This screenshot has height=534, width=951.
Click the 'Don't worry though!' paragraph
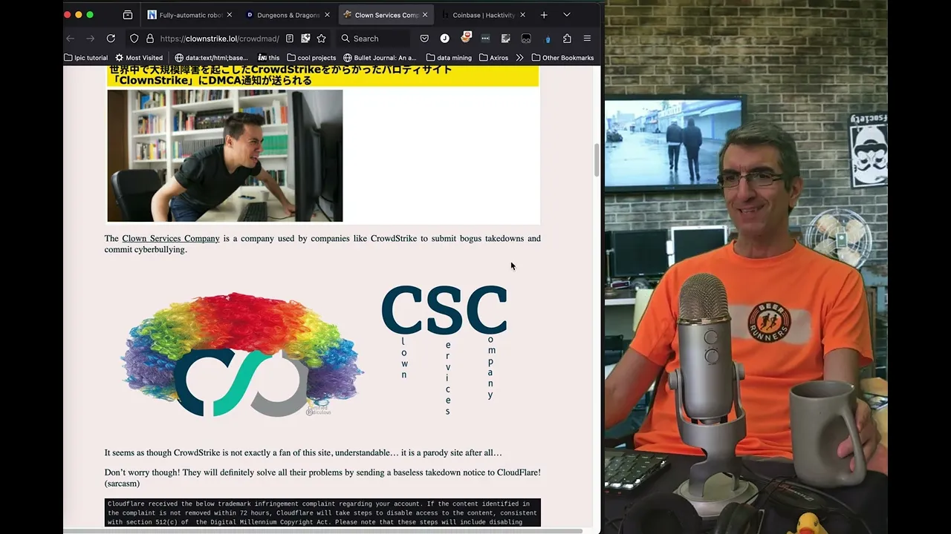tap(322, 478)
